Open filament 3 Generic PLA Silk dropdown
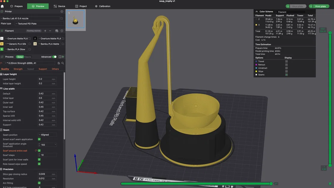 point(16,44)
